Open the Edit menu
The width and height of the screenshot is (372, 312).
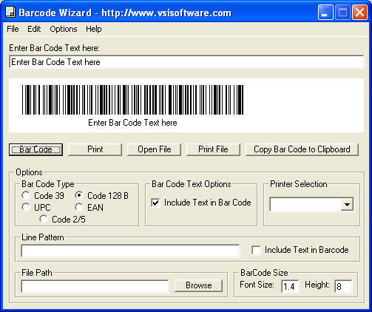click(x=34, y=29)
